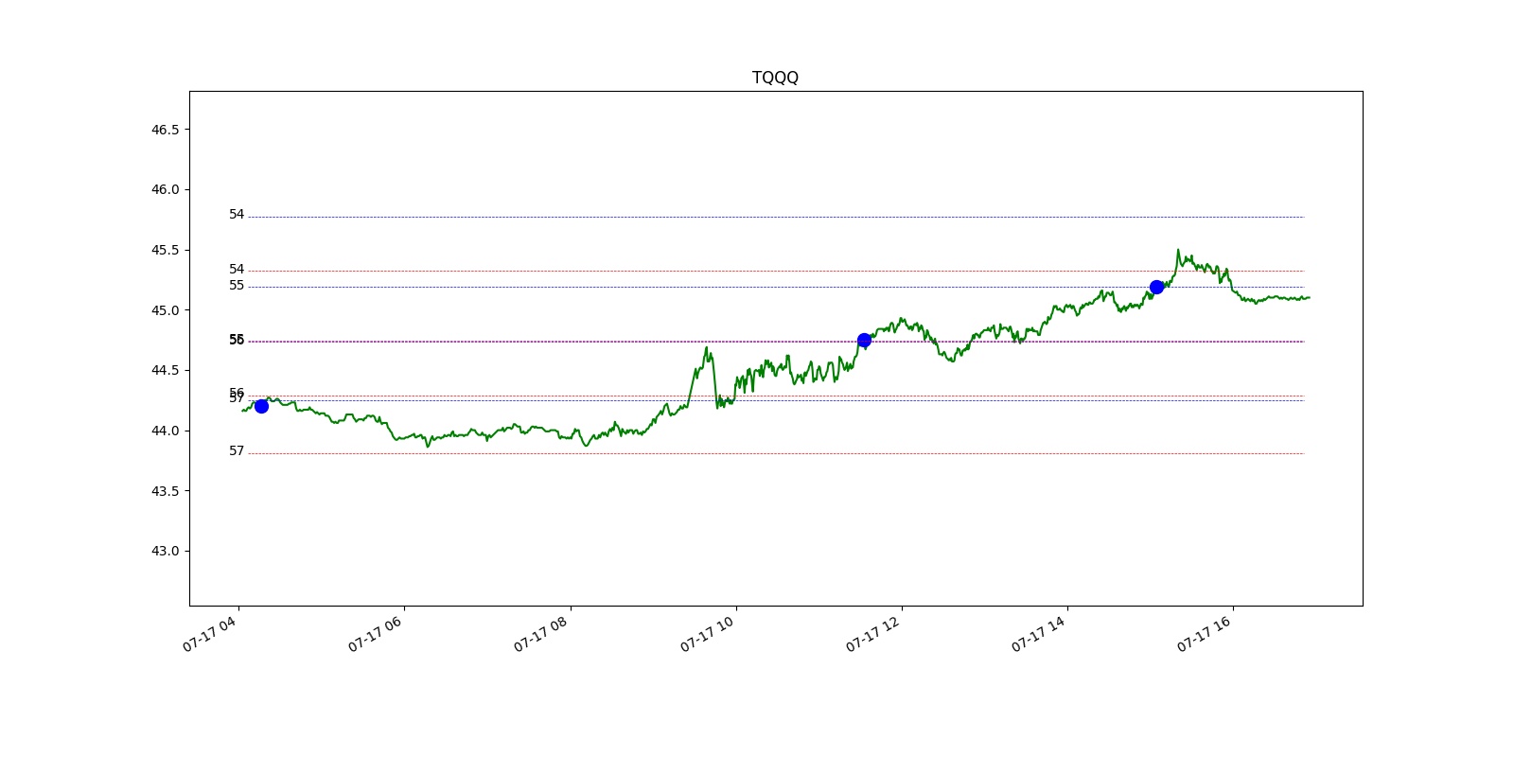Click the 54 label of the highest dashed line
The image size is (1514, 757).
[237, 215]
